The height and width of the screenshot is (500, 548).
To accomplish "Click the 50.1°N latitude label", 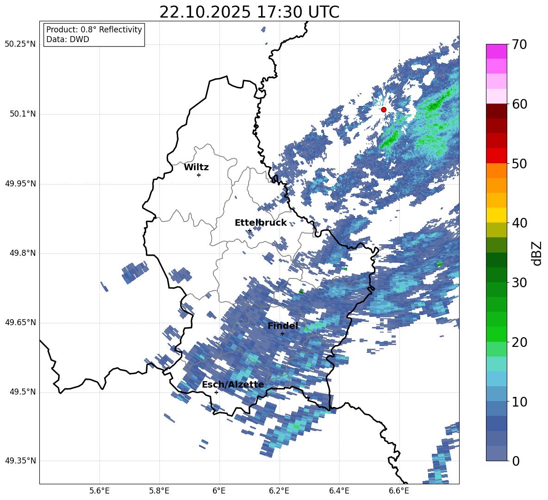I will click(22, 114).
